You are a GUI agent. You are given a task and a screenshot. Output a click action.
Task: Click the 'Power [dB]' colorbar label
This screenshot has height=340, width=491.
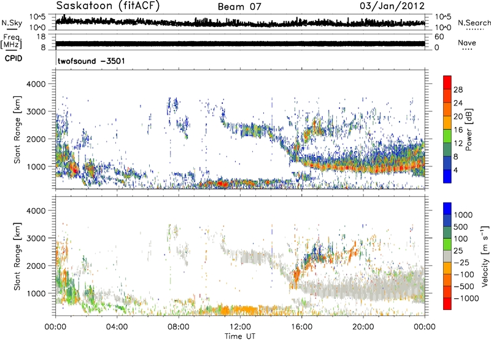[x=468, y=129]
